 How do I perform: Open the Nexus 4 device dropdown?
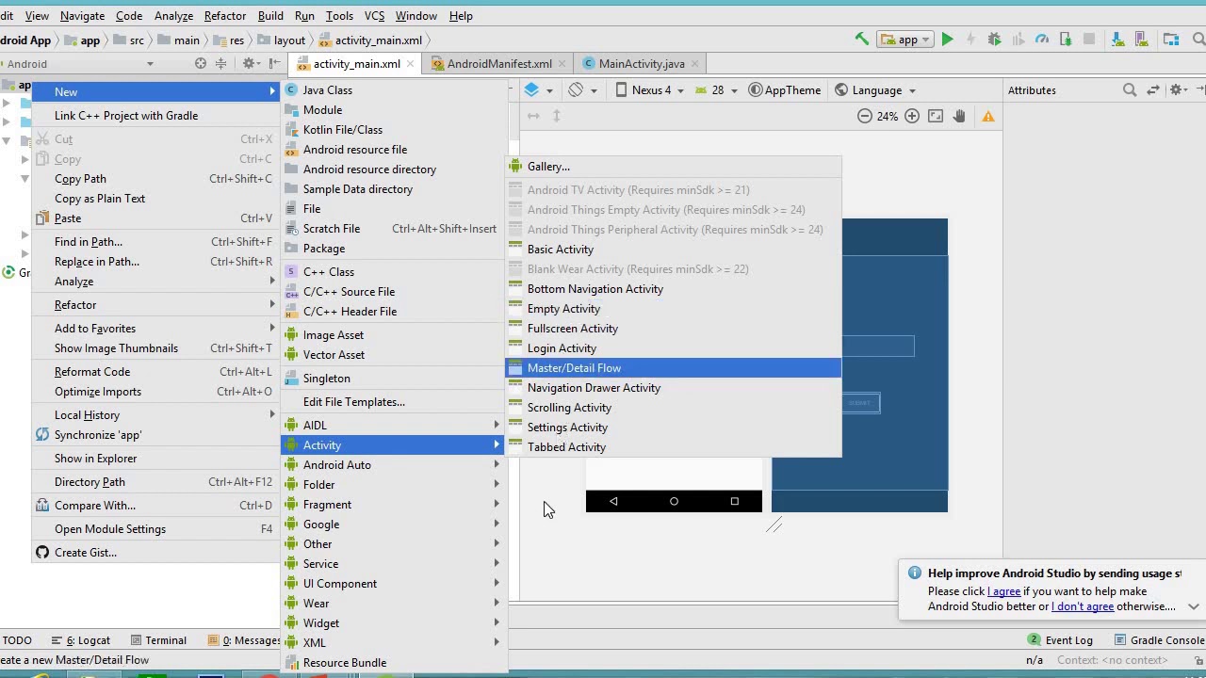coord(649,90)
